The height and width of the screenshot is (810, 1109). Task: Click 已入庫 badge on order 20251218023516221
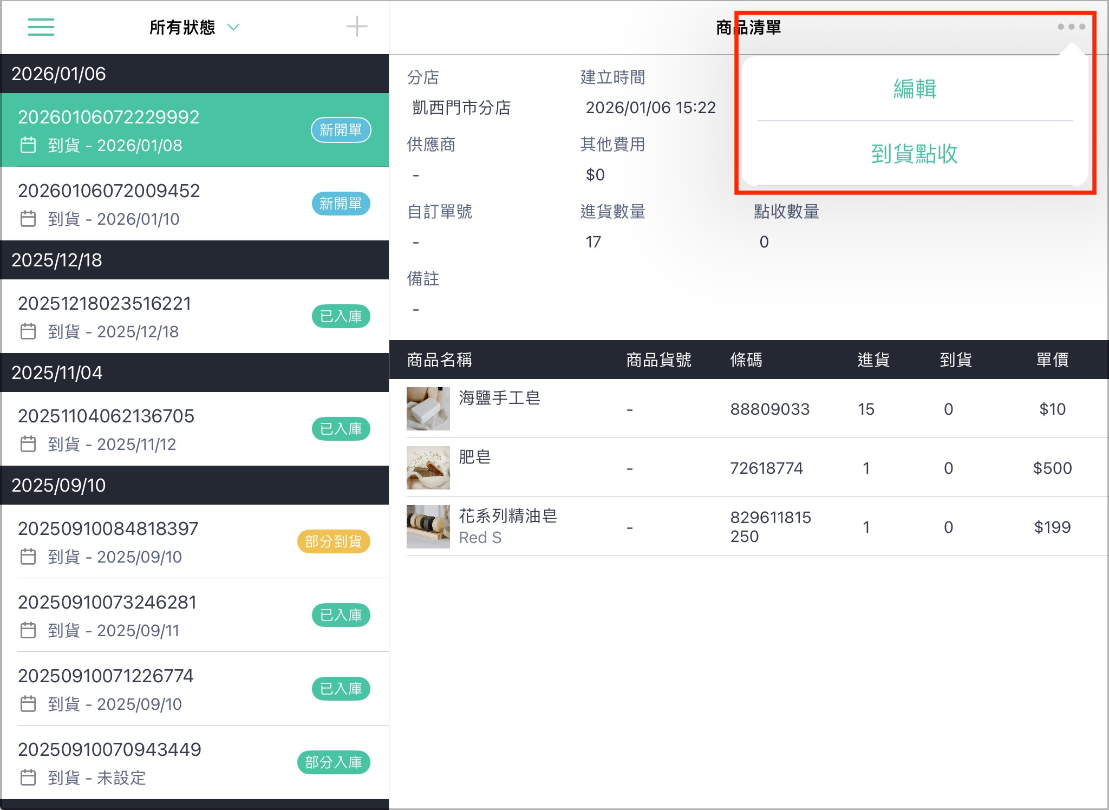point(341,316)
